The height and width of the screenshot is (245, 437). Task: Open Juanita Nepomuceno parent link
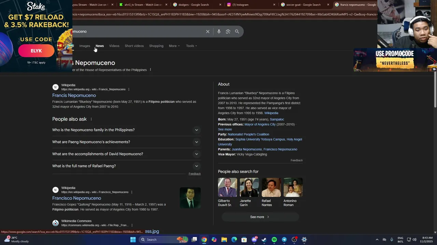click(x=246, y=149)
